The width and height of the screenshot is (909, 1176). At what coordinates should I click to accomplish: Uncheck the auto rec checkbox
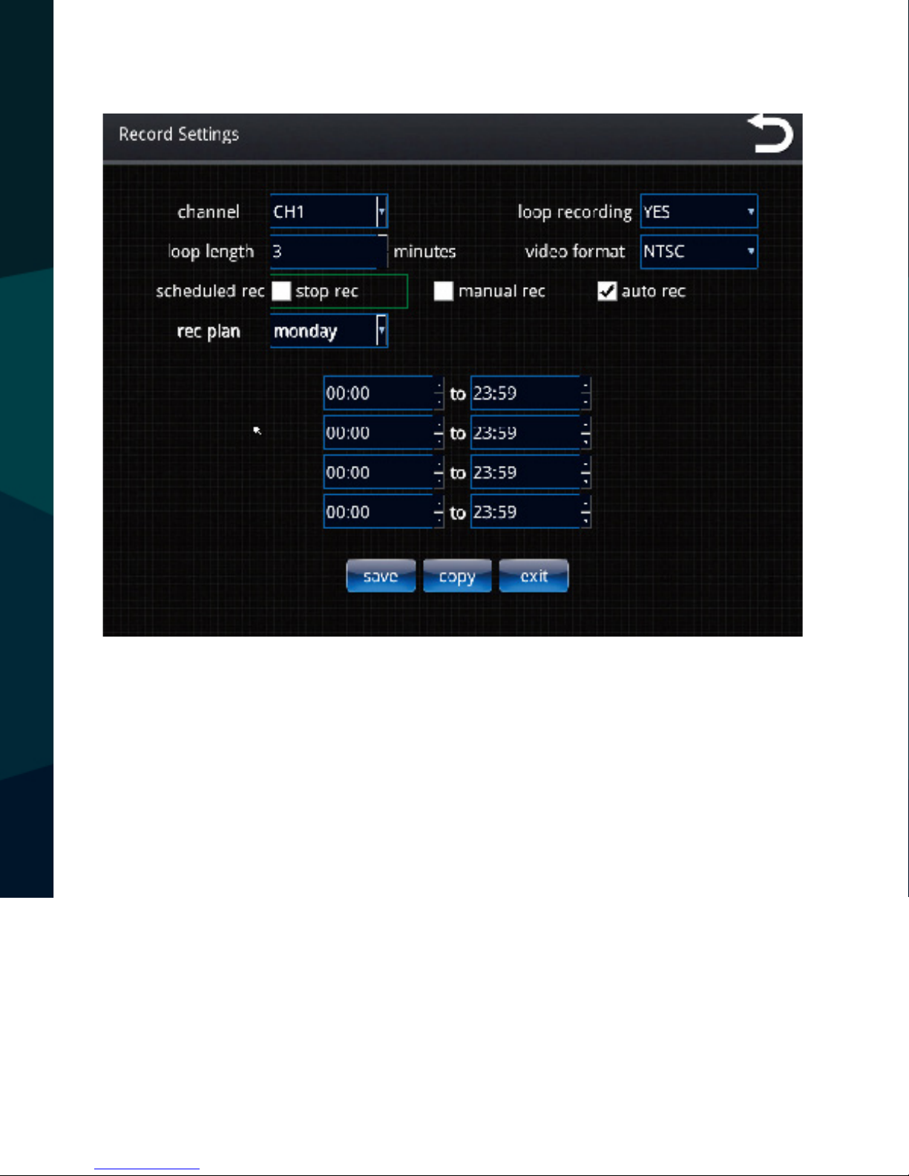click(x=607, y=291)
